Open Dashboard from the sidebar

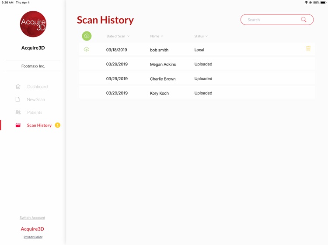38,86
